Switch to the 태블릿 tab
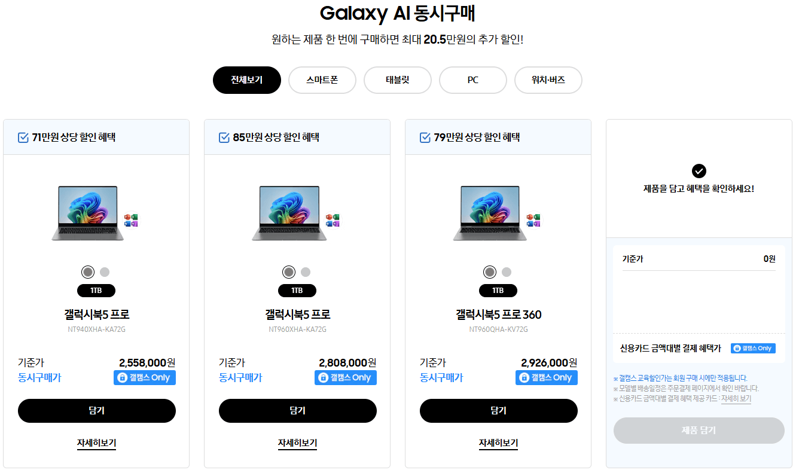 [x=398, y=80]
